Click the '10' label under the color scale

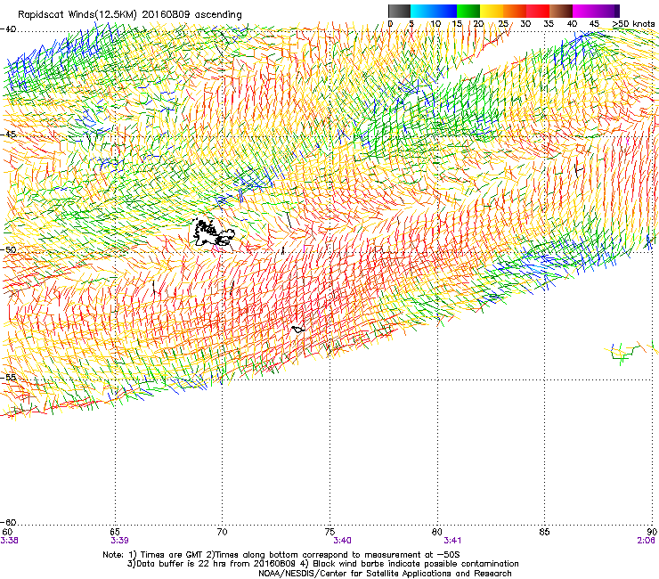click(435, 24)
